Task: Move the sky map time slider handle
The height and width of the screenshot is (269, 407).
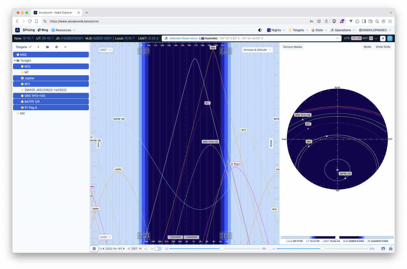Action: click(337, 237)
